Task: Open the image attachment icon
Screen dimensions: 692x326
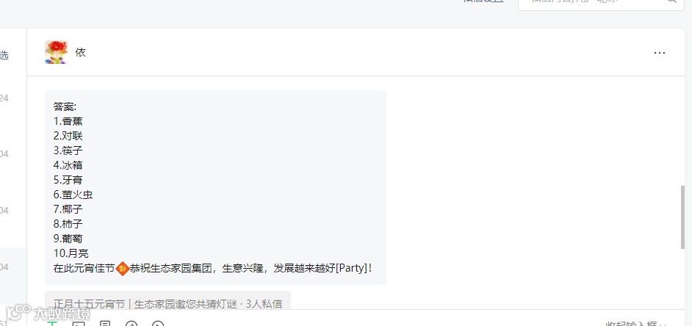Action: (79, 324)
